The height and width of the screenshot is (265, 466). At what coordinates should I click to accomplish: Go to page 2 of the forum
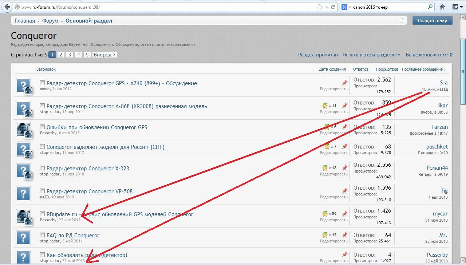click(61, 55)
